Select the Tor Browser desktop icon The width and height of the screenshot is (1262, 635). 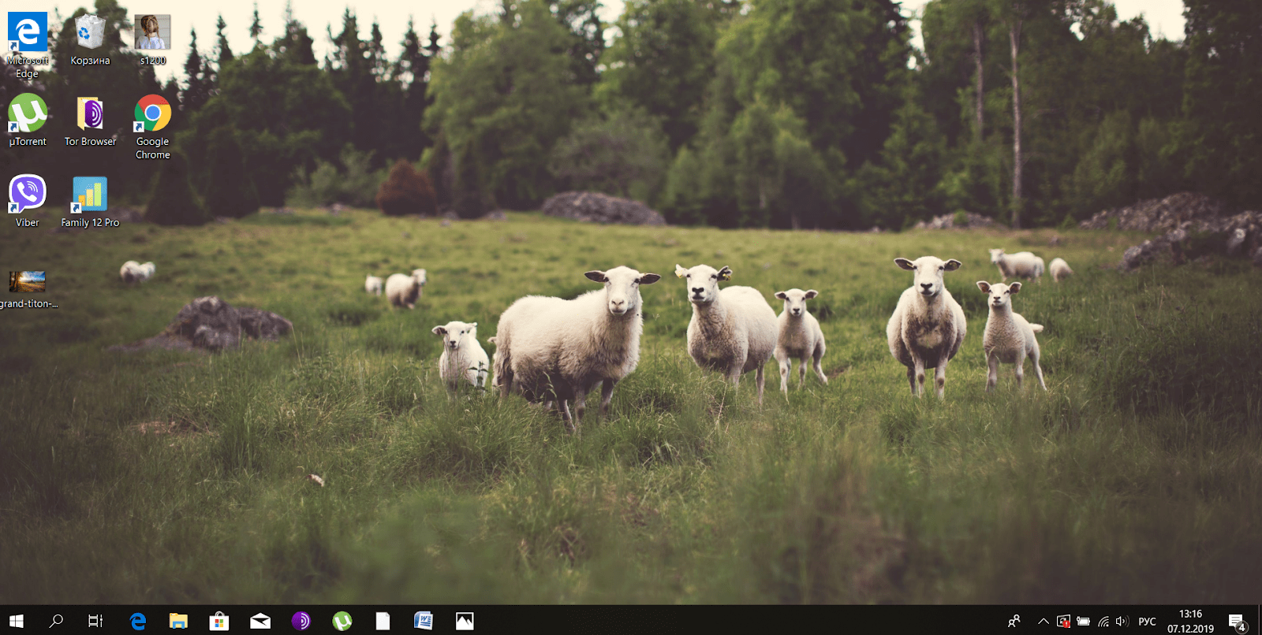point(90,121)
